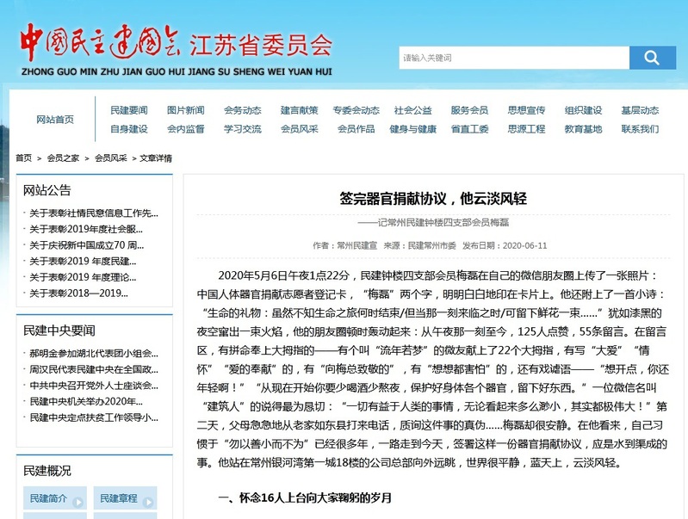
Task: Open the 建言献策 menu item
Action: tap(300, 110)
